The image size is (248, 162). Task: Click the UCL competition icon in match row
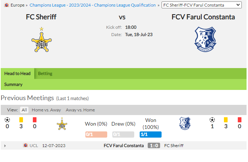pyautogui.click(x=26, y=145)
